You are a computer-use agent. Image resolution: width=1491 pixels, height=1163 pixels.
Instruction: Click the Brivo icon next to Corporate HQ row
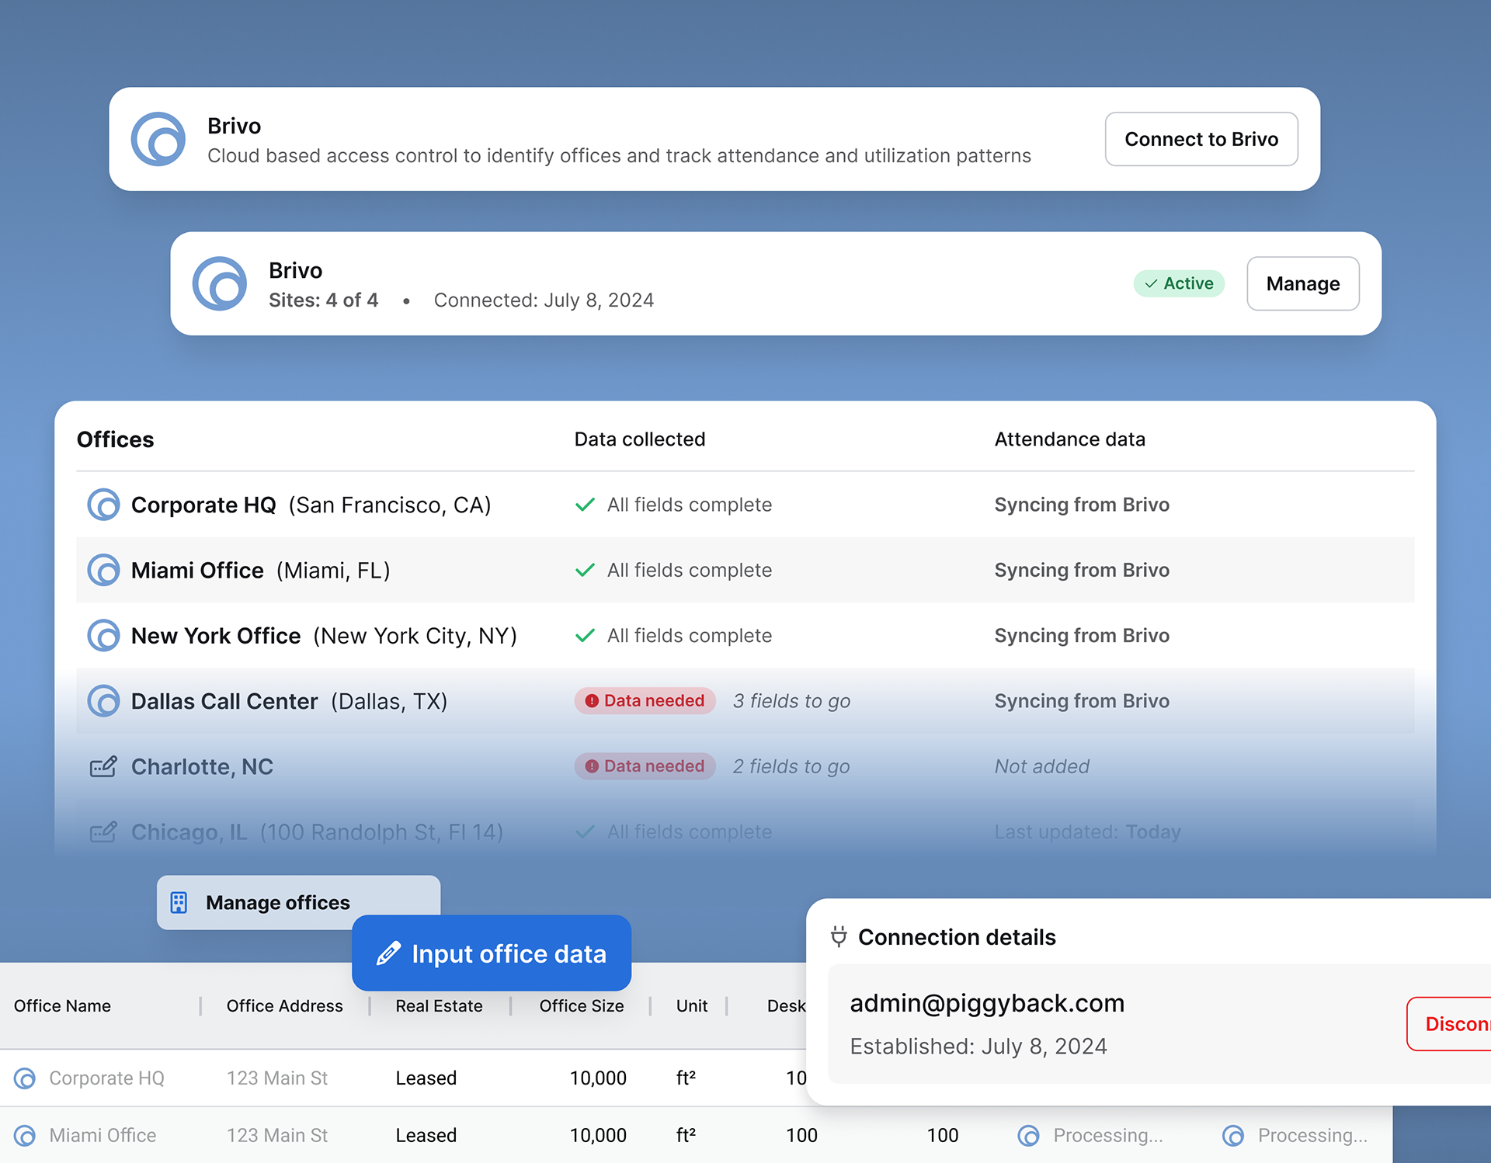(103, 505)
